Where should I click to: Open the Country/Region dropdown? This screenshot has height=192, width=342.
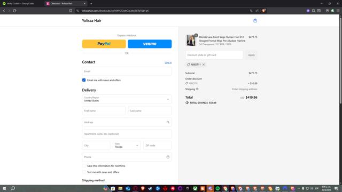(127, 99)
